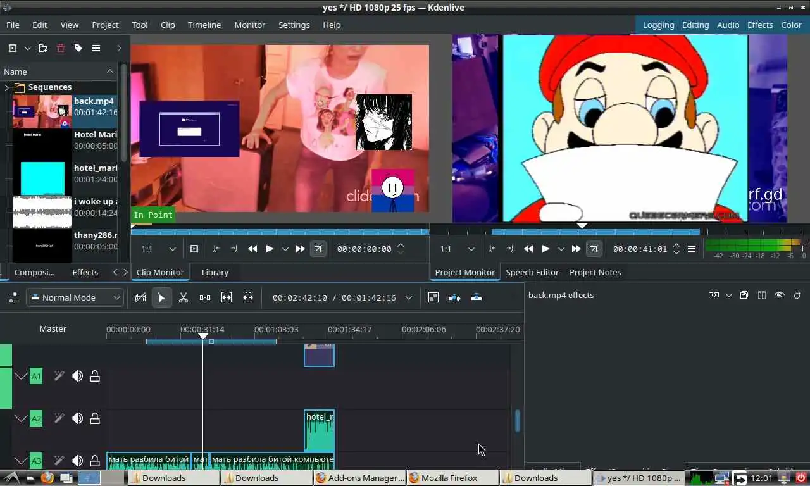
Task: Click the Mozilla Firefox taskbar button
Action: click(x=452, y=478)
